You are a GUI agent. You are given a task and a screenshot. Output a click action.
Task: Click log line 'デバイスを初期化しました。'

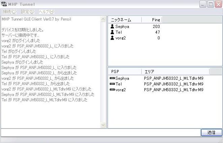click(x=23, y=30)
